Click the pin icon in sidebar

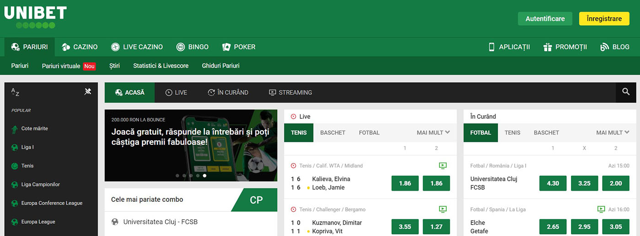(x=88, y=92)
